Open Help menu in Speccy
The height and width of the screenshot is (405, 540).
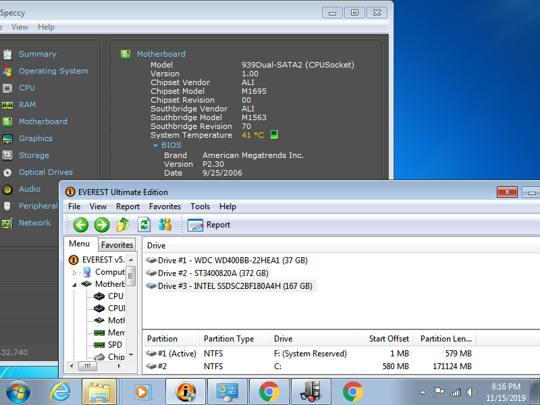pos(46,27)
